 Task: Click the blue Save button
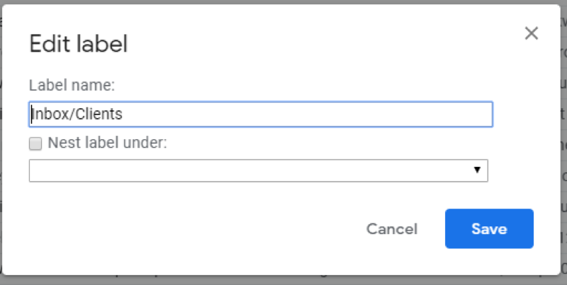click(x=489, y=228)
